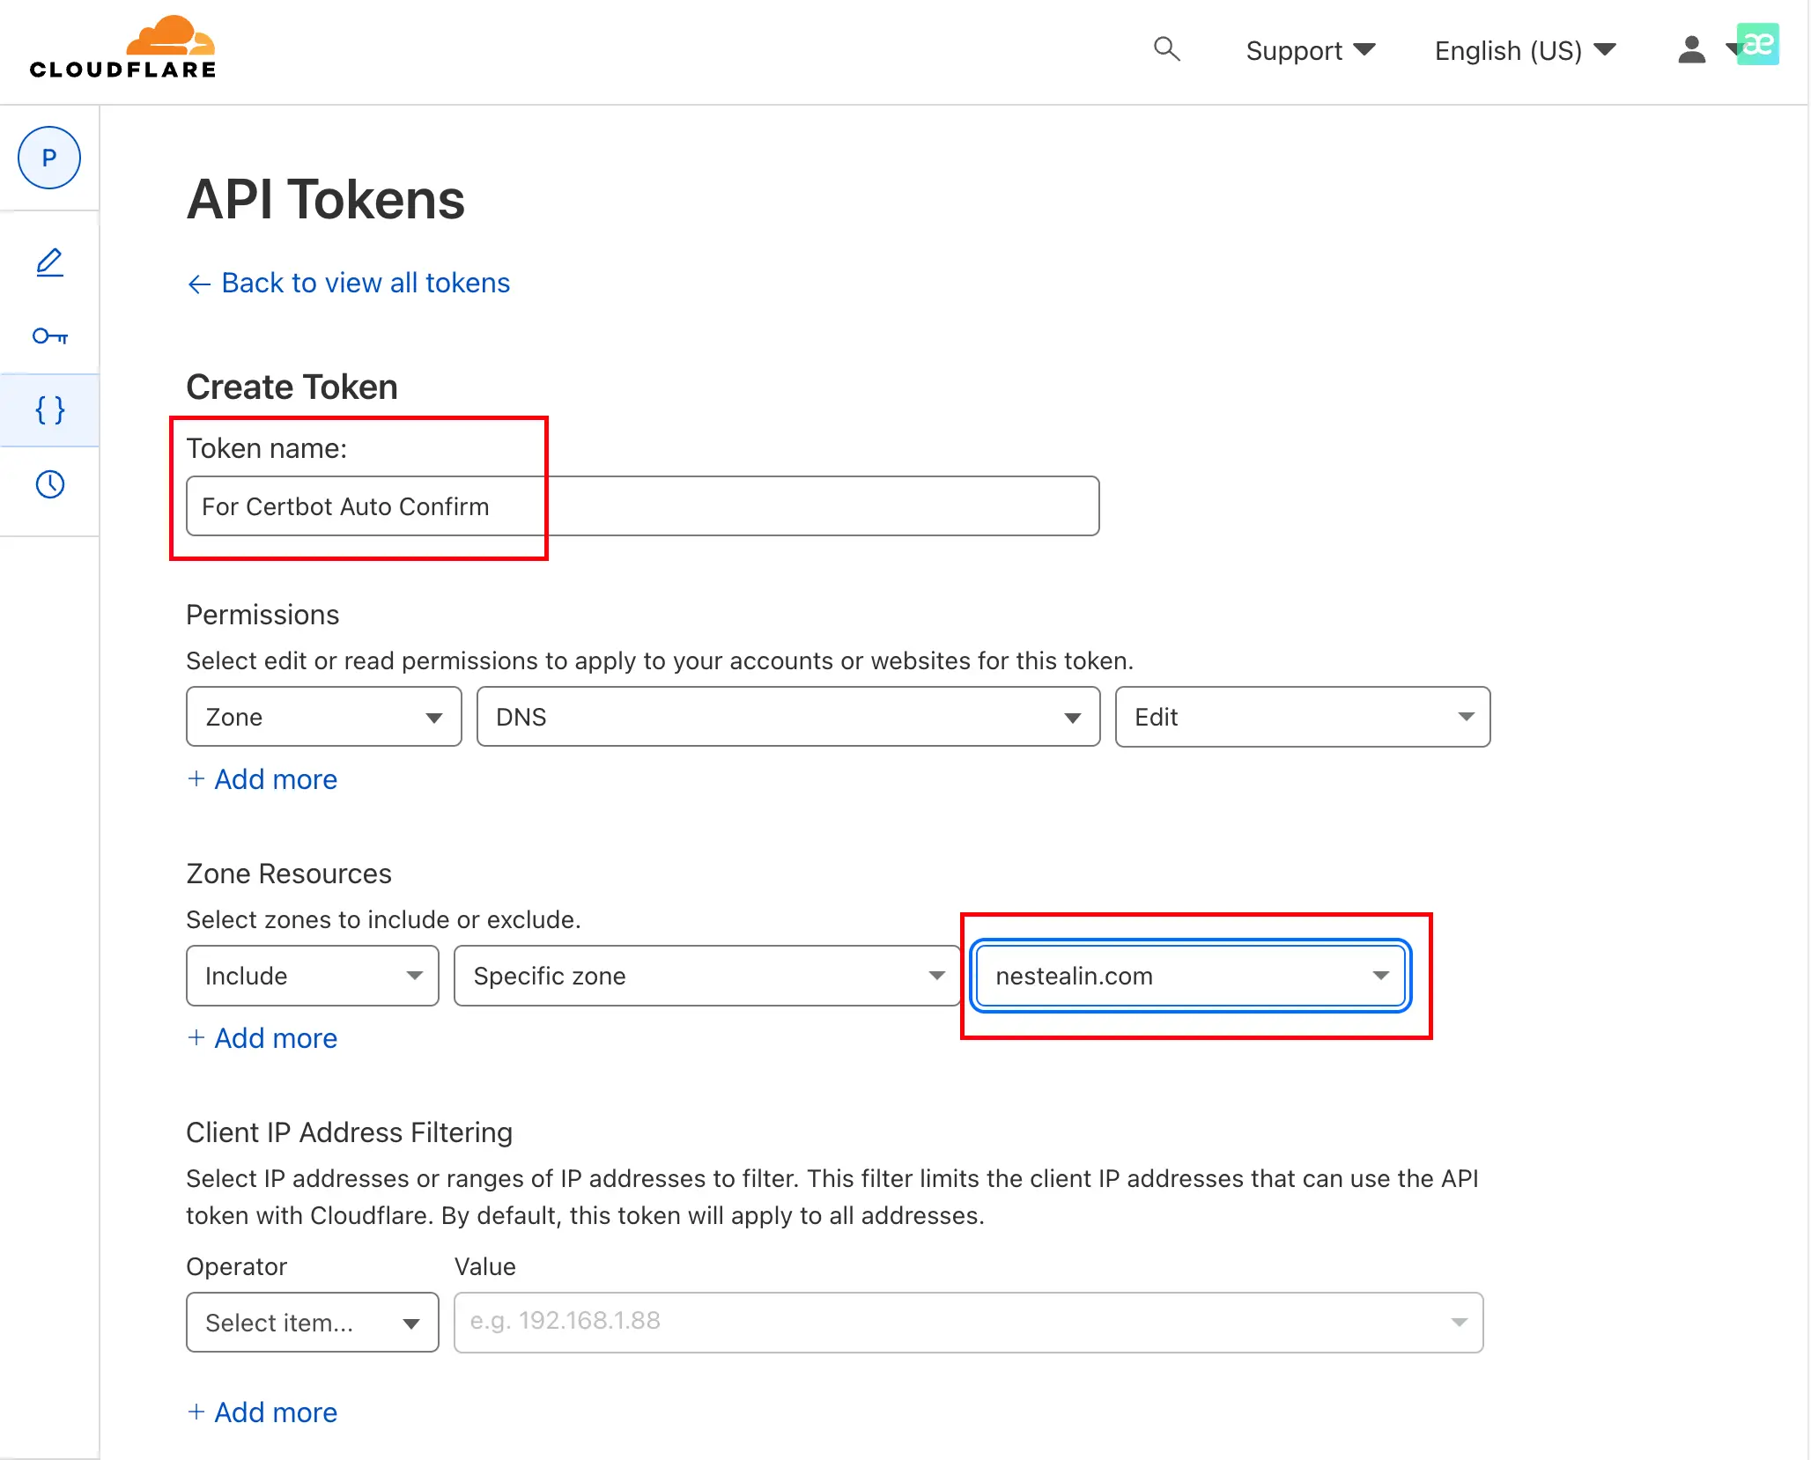
Task: Expand the Zone permission dropdown
Action: pos(324,717)
